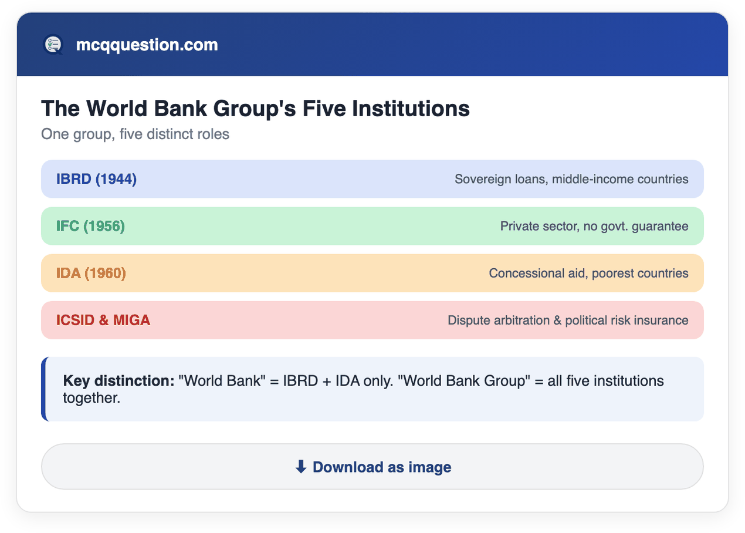Click the Download as image button
The image size is (745, 533).
click(372, 467)
